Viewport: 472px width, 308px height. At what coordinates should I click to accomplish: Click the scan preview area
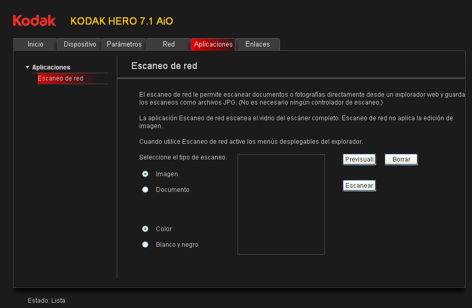[x=281, y=204]
